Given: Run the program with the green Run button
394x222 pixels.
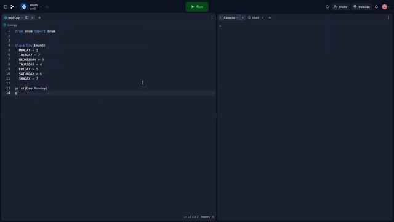Looking at the screenshot, I should point(197,7).
